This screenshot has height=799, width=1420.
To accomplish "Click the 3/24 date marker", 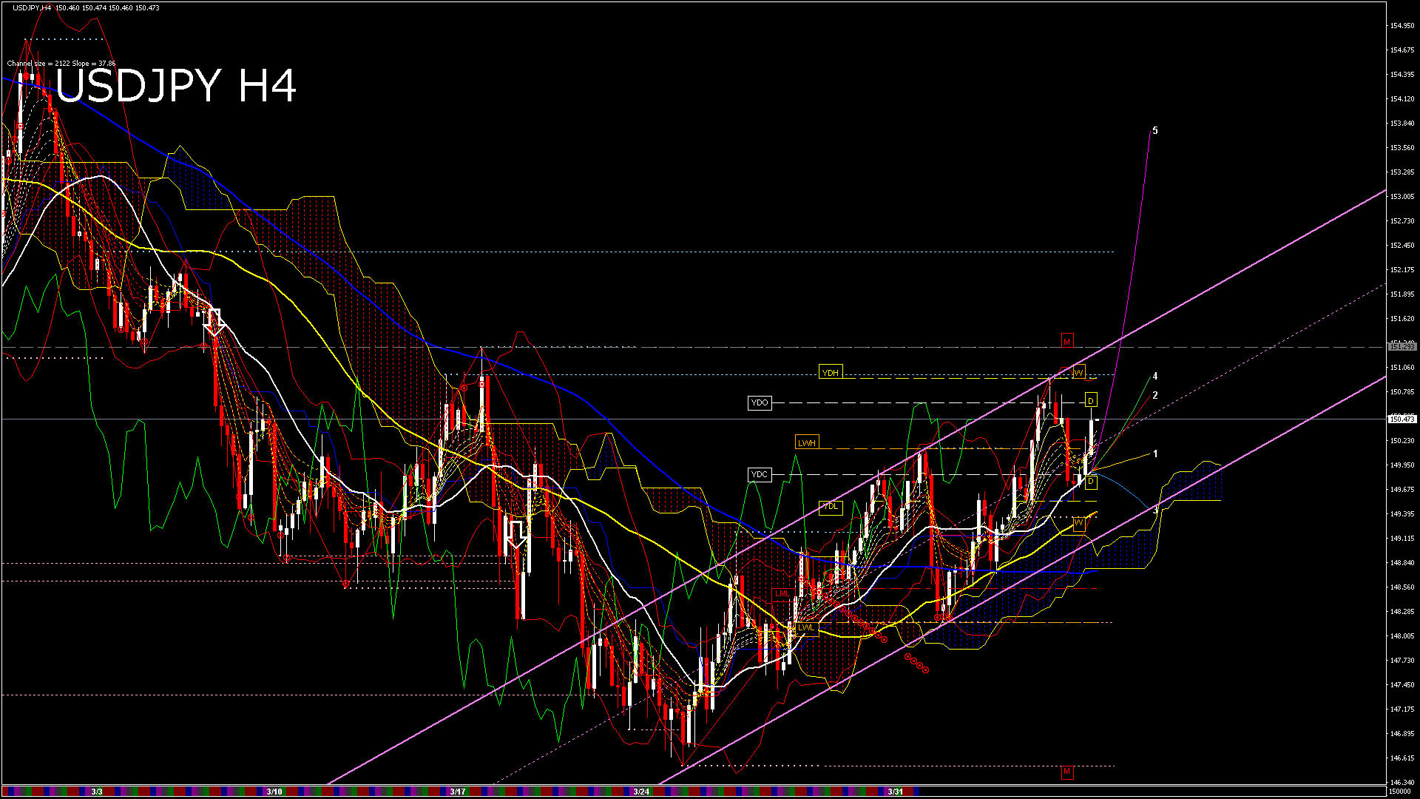I will (641, 792).
